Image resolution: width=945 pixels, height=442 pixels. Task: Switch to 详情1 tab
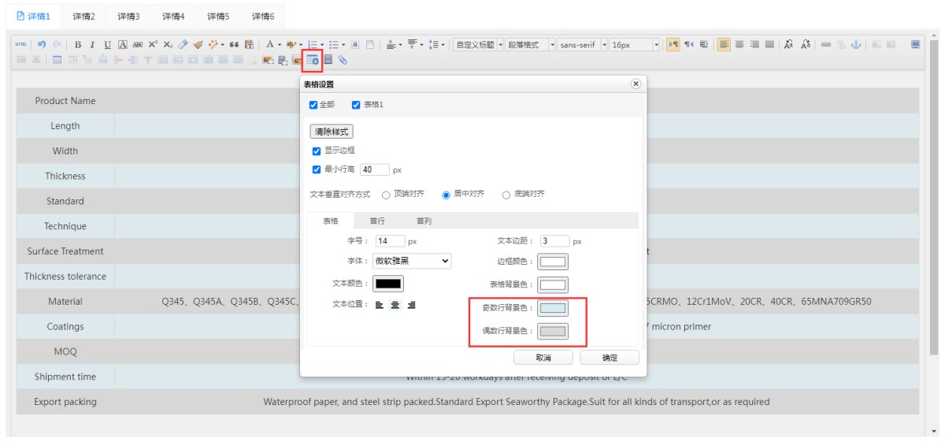pos(34,16)
